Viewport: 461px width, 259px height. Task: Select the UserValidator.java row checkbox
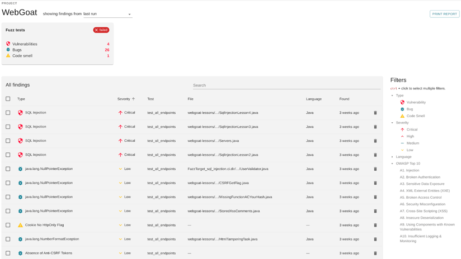[x=8, y=169]
